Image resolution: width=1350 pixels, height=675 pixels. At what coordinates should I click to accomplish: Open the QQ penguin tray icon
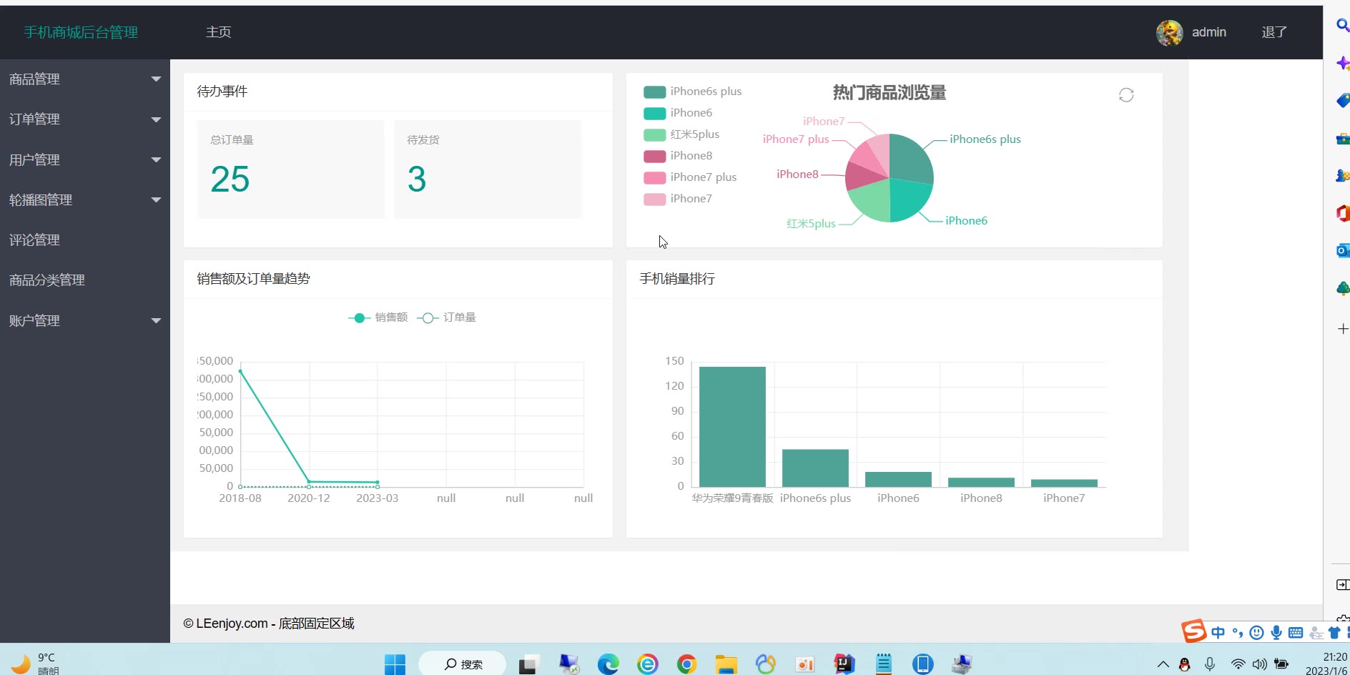tap(1185, 665)
